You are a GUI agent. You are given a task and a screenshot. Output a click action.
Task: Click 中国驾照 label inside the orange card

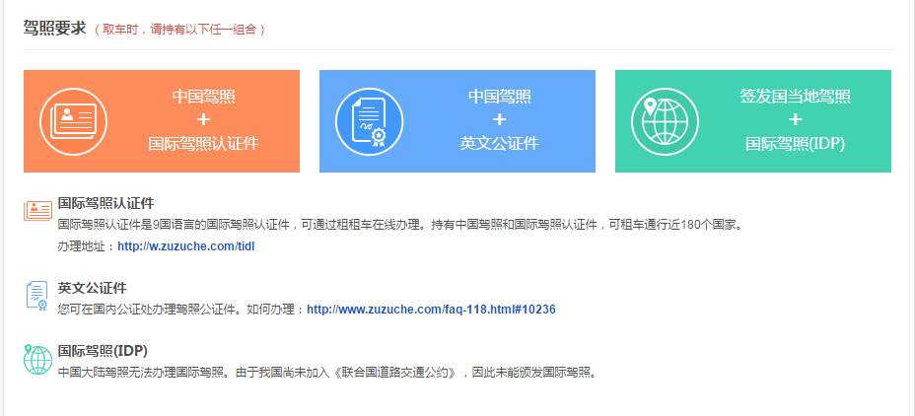pos(204,97)
